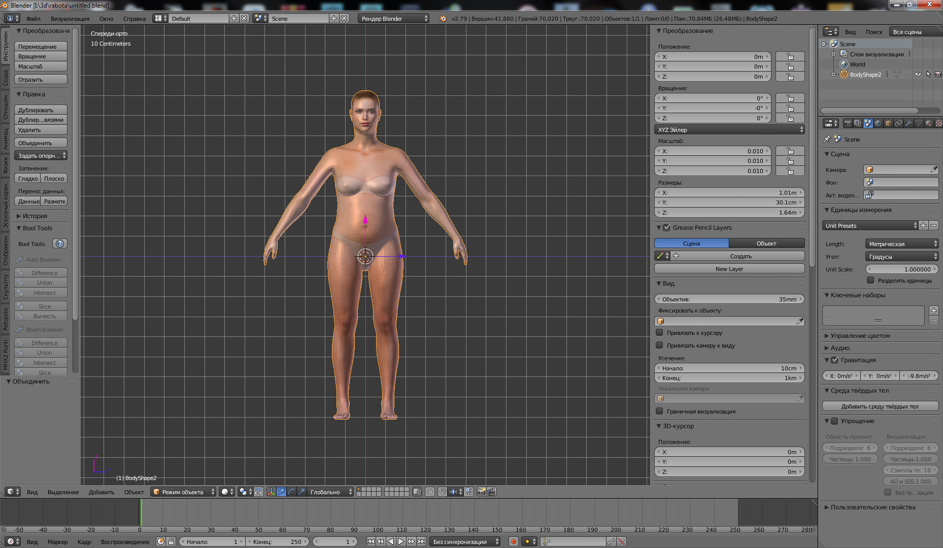943x548 pixels.
Task: Hide BodyShape2 using the eye icon
Action: [918, 75]
